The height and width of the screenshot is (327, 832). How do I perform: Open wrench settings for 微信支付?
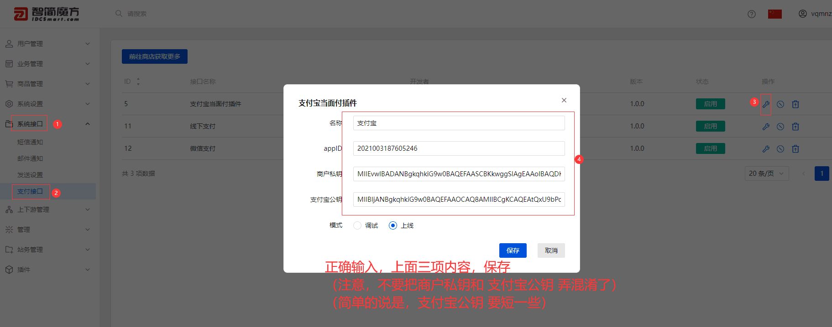[766, 149]
